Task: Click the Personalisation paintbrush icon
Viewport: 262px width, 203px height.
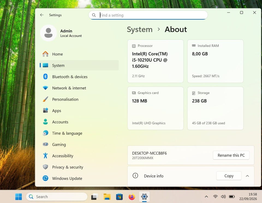Action: (x=45, y=99)
